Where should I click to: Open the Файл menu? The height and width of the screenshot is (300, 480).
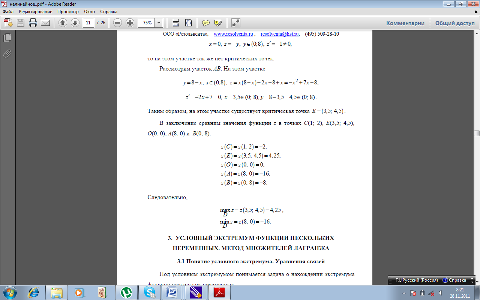tap(8, 12)
